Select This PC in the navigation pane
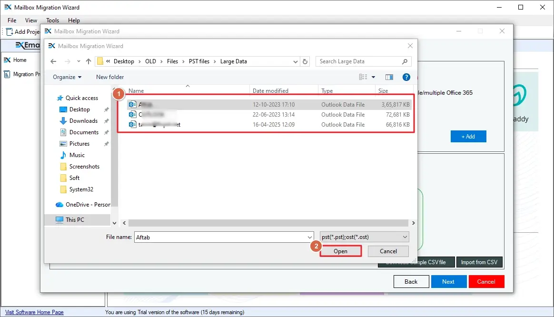This screenshot has height=317, width=554. pos(75,219)
